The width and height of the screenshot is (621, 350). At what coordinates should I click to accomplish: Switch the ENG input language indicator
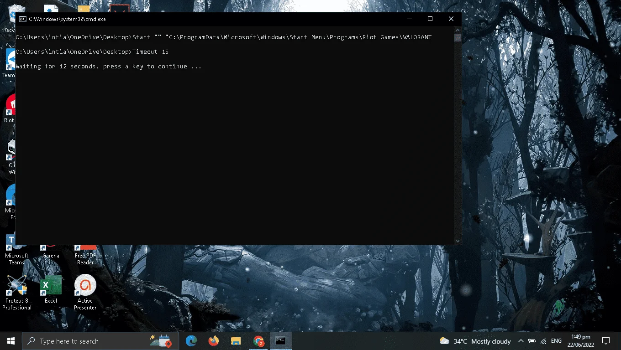556,341
